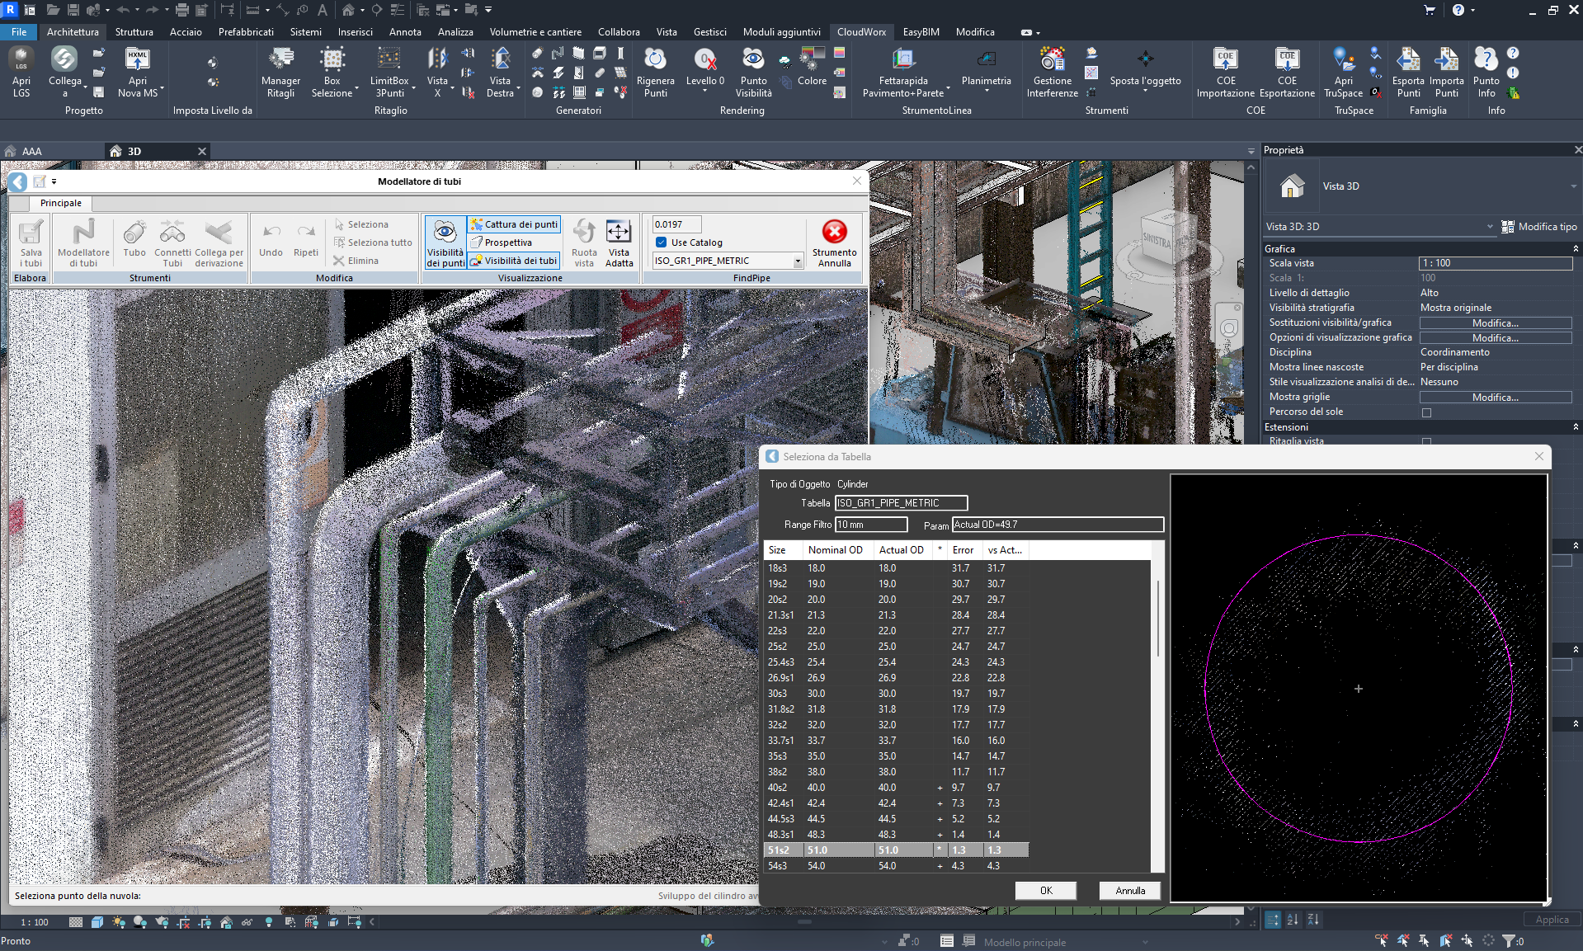Viewport: 1583px width, 951px height.
Task: Click Strumento Annulla red cancel icon
Action: [x=834, y=243]
